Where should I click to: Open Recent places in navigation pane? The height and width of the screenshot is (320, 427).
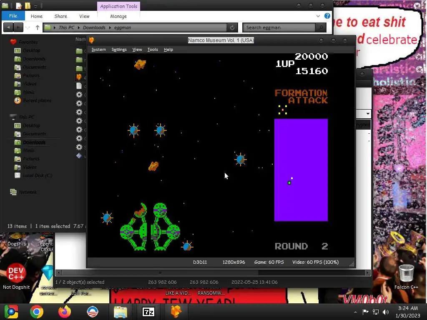click(37, 100)
